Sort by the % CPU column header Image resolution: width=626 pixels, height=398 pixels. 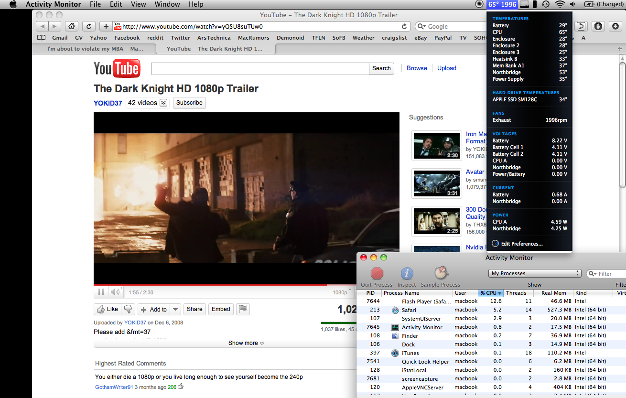[x=491, y=293]
